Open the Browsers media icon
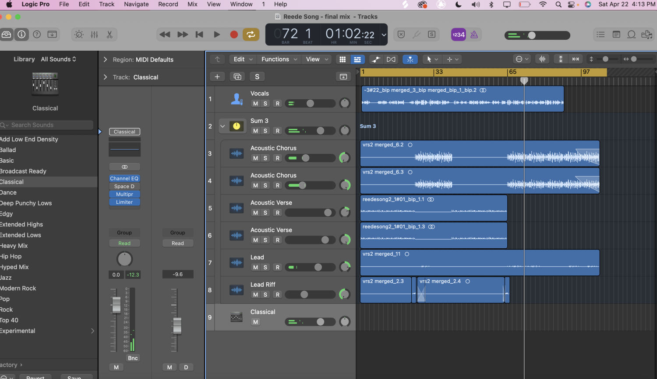The image size is (657, 379). pos(647,35)
